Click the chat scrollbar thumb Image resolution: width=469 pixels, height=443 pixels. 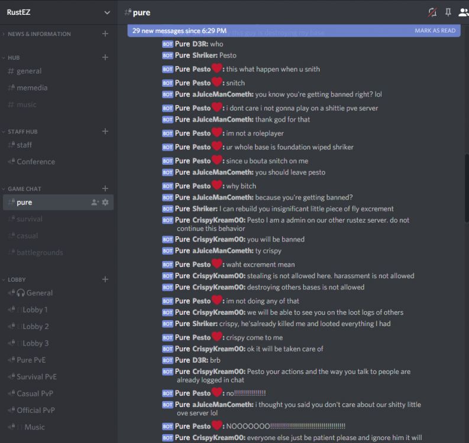coord(467,188)
